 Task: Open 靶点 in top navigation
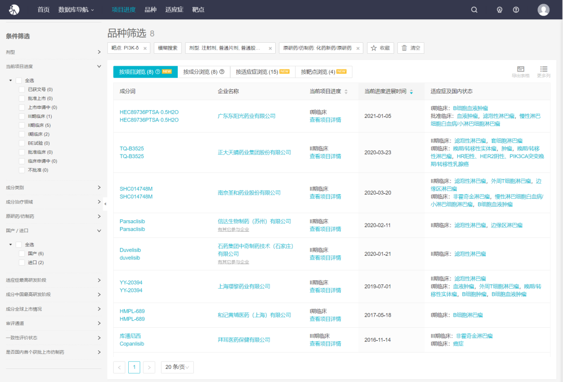[x=198, y=10]
